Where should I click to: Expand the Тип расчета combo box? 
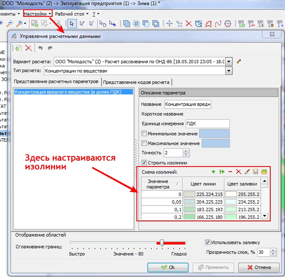pyautogui.click(x=229, y=71)
